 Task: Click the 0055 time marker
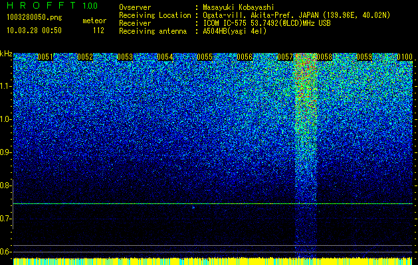click(205, 57)
